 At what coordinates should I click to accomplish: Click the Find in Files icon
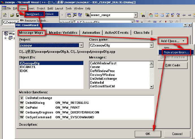point(87,15)
